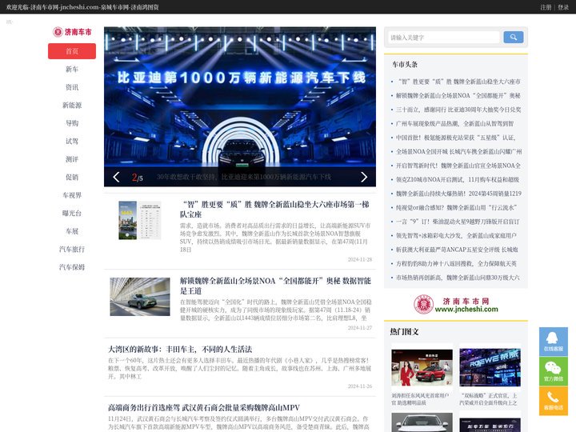Open headline 解锁魏牌全新蓝山全场景NOA in 车市头条
This screenshot has width=576, height=432.
[x=458, y=95]
